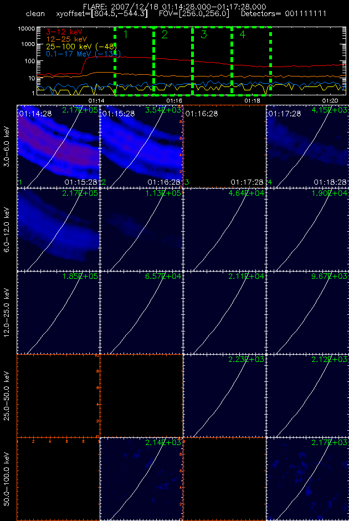Click the 1000 y-axis label
This screenshot has height=521, width=349.
click(28, 44)
